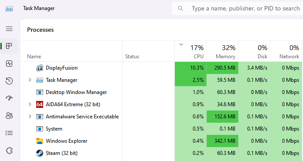Open the Performance page from sidebar
This screenshot has width=303, height=161.
tap(9, 64)
